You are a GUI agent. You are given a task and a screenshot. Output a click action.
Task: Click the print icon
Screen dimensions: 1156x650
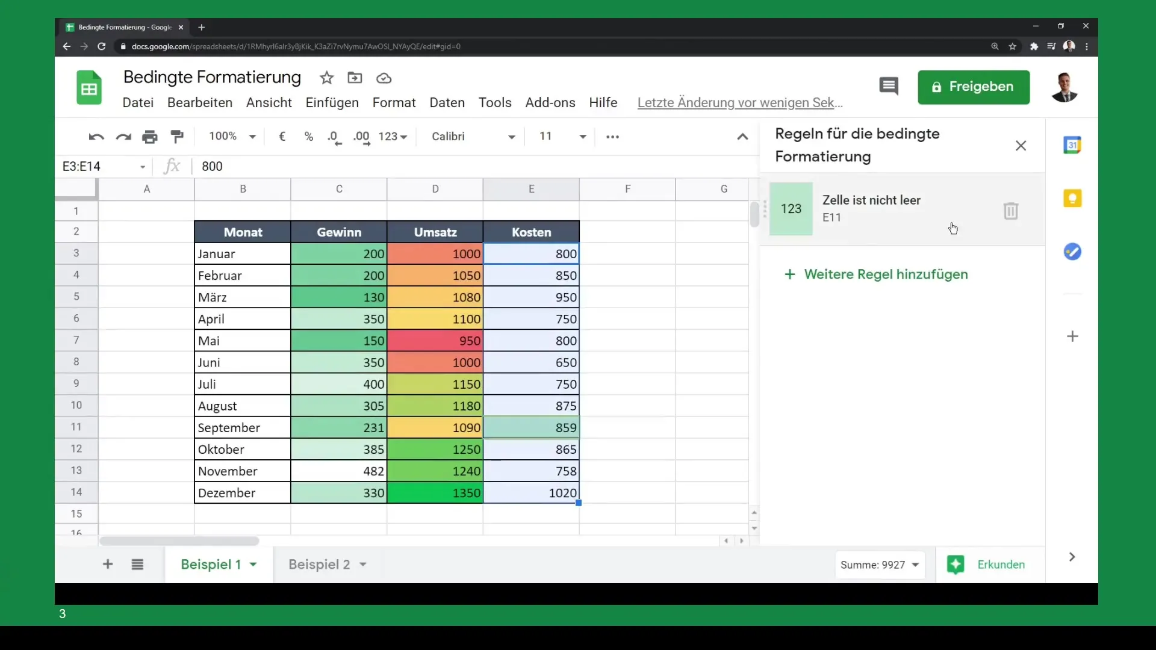tap(150, 135)
